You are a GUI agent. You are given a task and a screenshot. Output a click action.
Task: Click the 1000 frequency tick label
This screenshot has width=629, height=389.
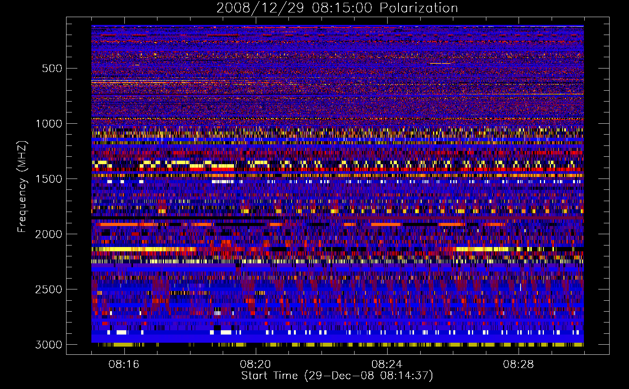click(x=49, y=124)
